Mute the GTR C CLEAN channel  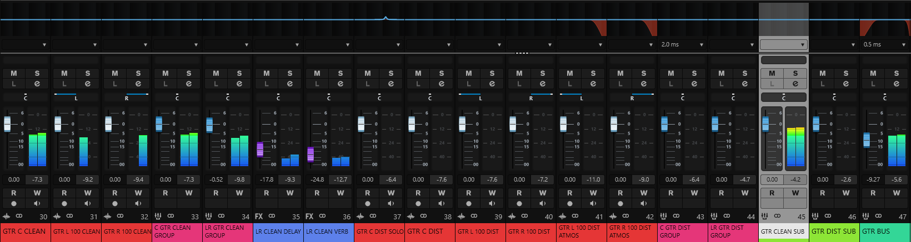[14, 73]
